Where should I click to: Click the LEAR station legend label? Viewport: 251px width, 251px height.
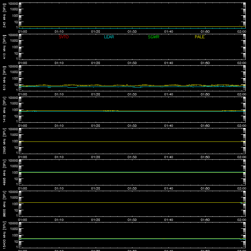(x=109, y=37)
